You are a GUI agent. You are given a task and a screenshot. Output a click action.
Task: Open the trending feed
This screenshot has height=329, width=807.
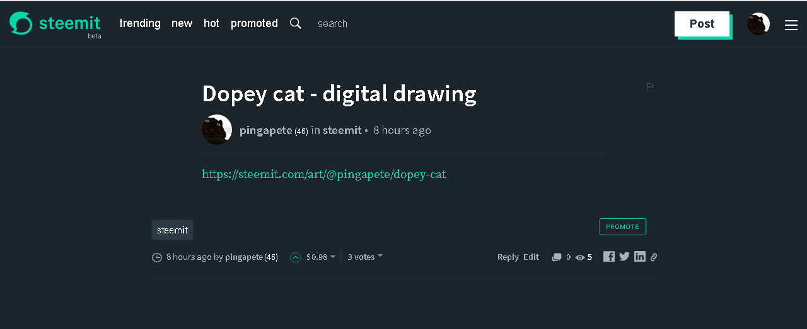click(140, 23)
